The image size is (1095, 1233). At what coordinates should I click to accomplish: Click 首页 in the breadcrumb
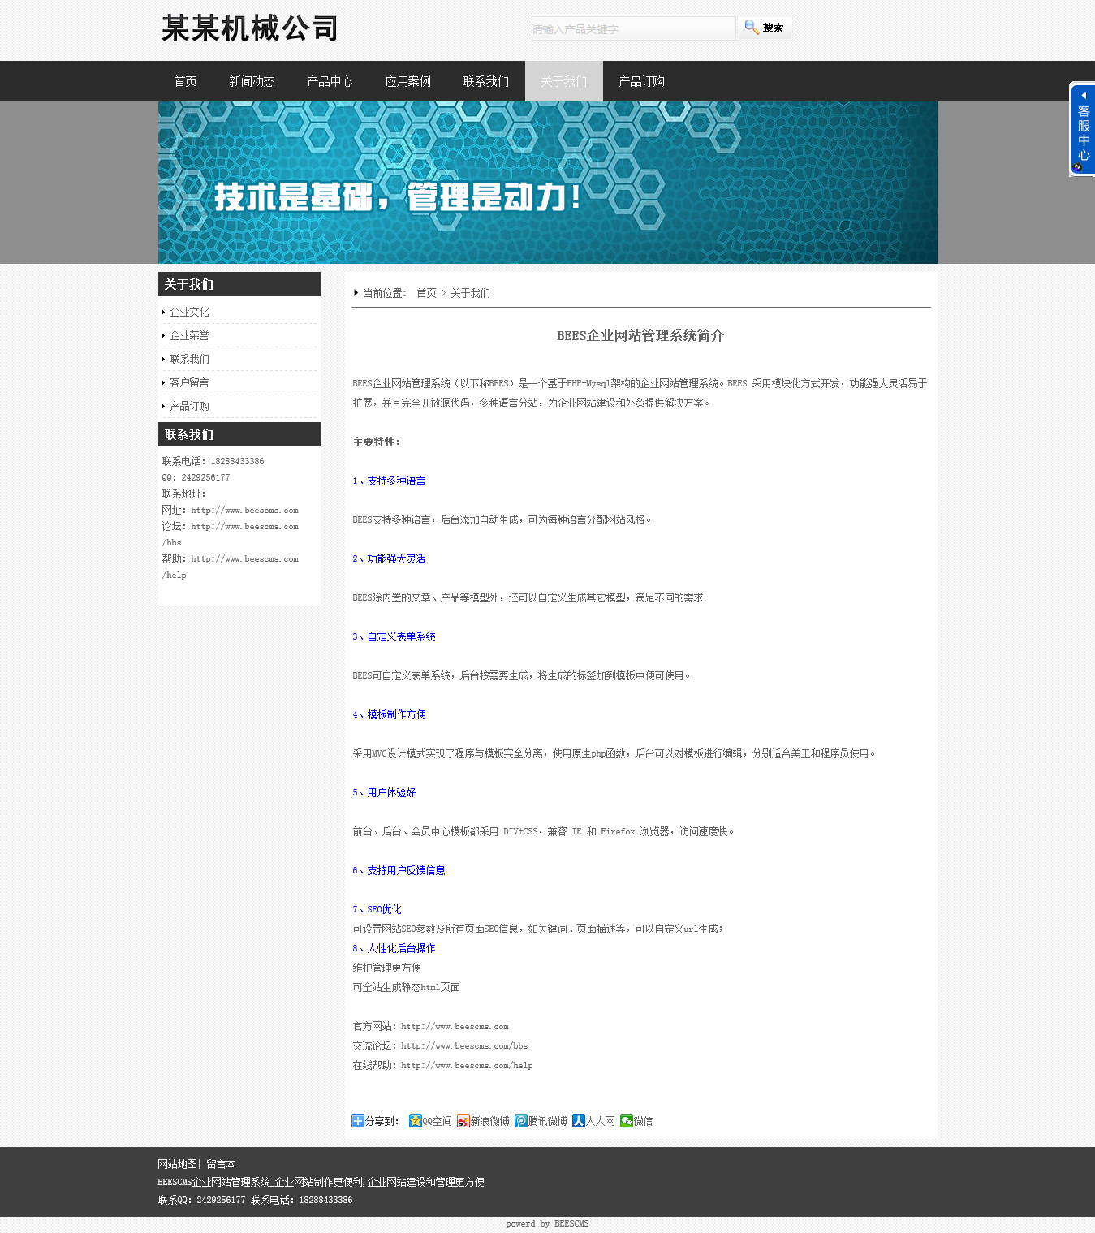click(x=426, y=293)
